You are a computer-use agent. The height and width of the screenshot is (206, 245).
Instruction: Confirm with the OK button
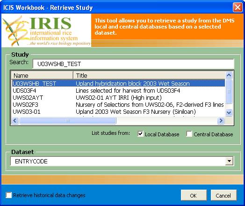(194, 195)
